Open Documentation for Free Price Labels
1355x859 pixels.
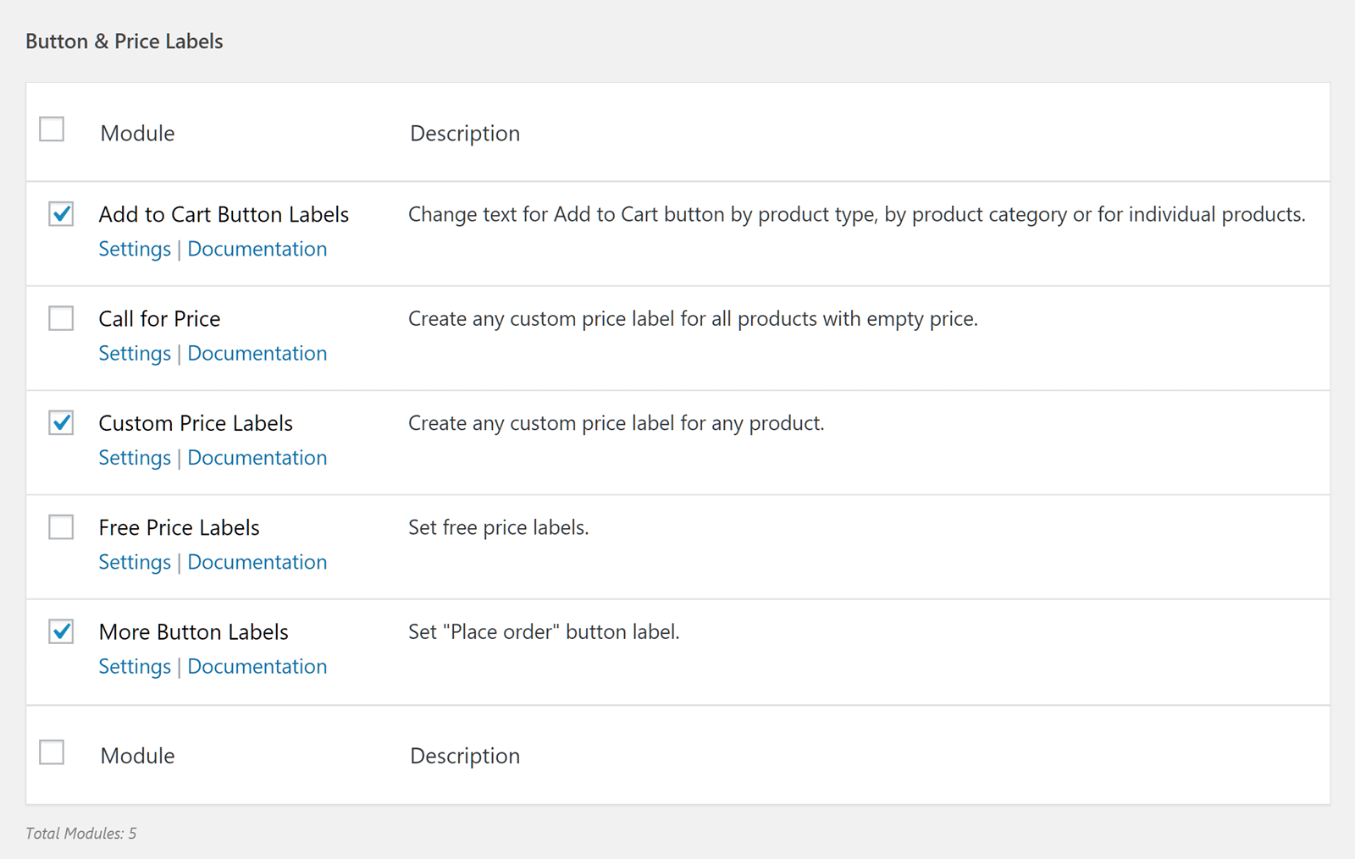click(x=257, y=561)
